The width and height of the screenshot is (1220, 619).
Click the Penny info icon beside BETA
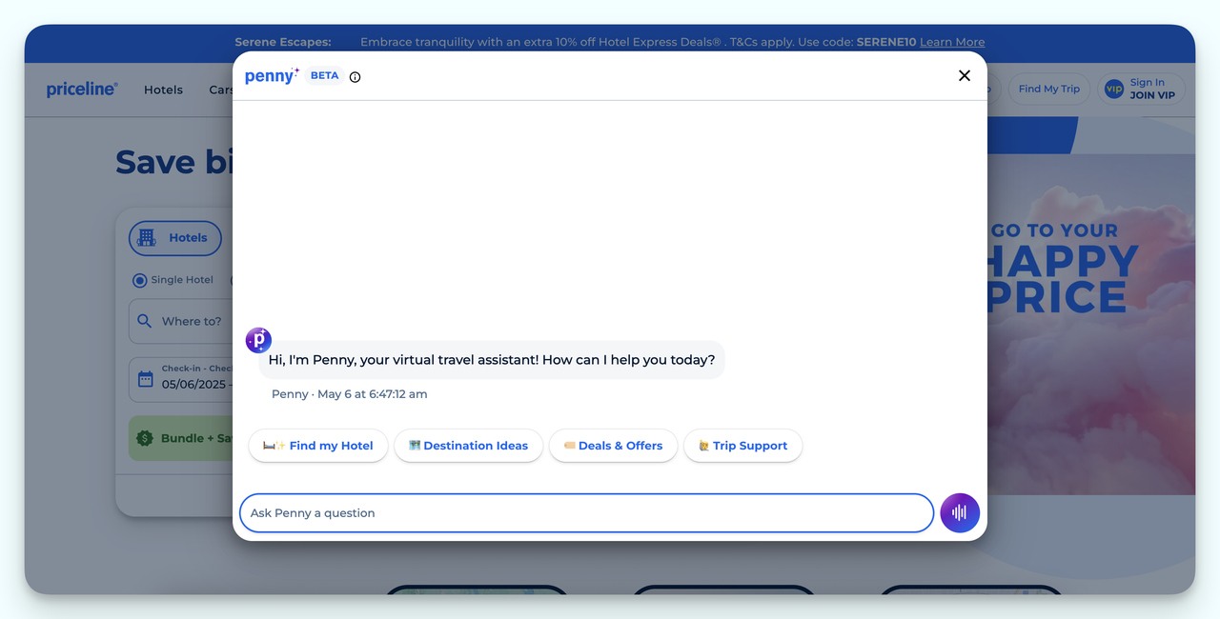355,77
